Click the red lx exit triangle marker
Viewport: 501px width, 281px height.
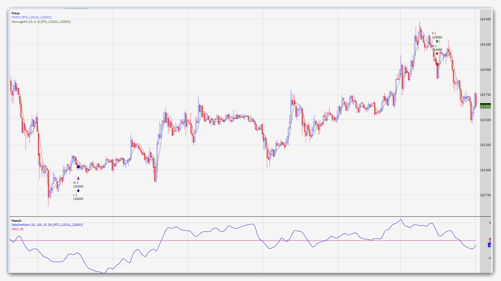click(x=437, y=54)
